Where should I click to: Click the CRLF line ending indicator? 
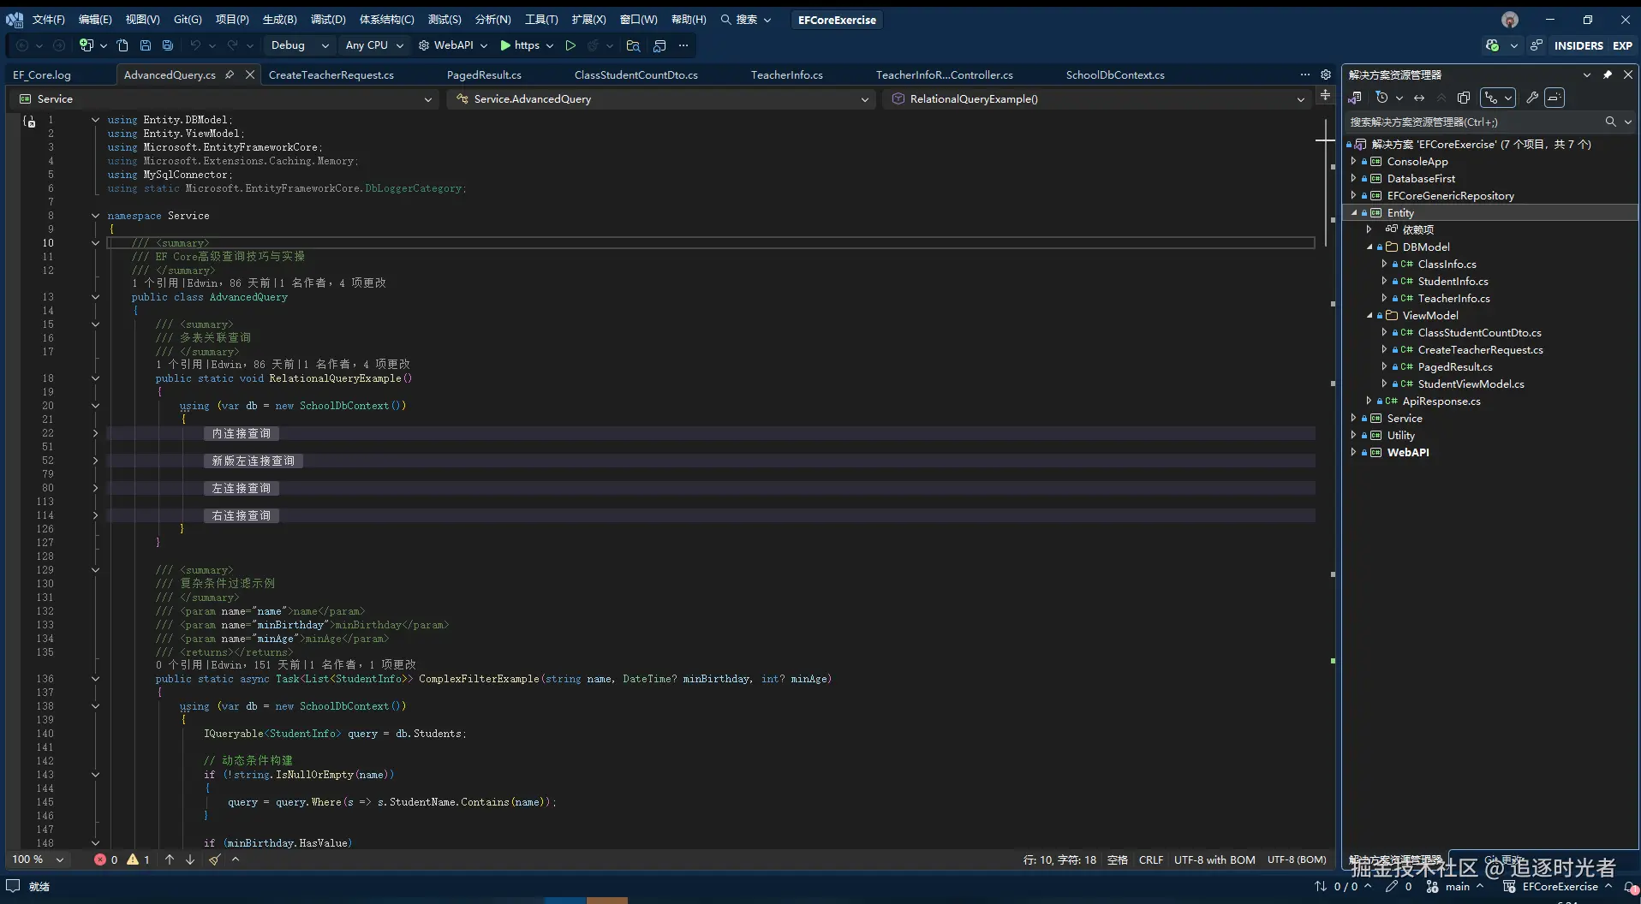(x=1150, y=859)
